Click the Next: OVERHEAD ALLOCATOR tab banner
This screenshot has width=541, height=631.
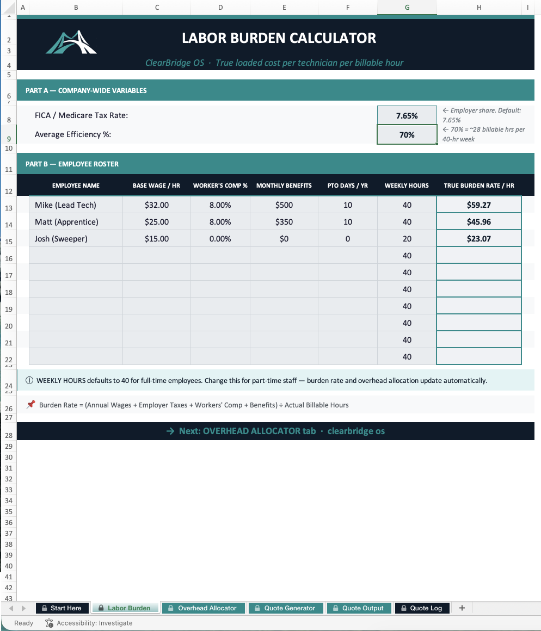tap(276, 431)
